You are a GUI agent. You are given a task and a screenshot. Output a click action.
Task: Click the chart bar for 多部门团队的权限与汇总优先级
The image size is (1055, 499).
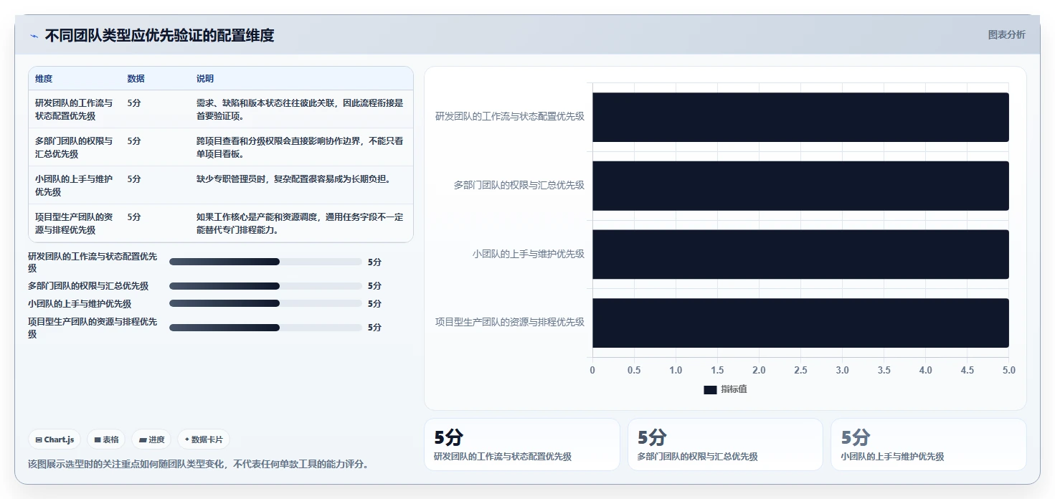pos(800,186)
